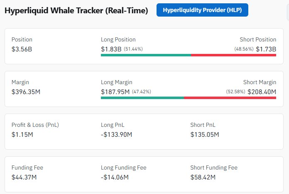The width and height of the screenshot is (289, 194).
Task: Click the $44.37M funding fee value
Action: coord(24,177)
